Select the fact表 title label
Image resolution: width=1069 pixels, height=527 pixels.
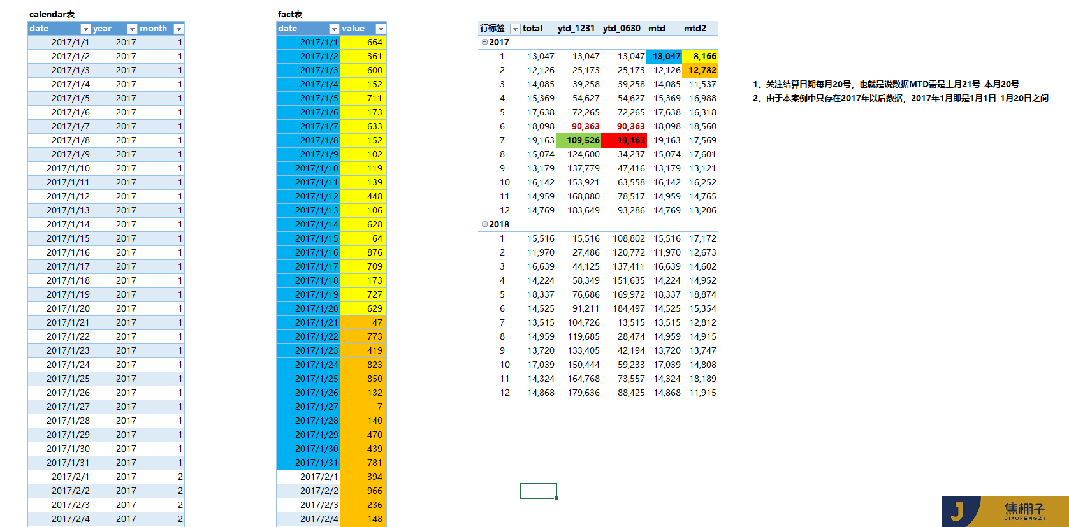coord(290,14)
